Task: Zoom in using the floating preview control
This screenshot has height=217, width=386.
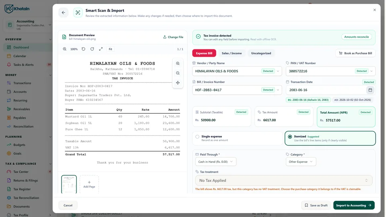Action: [x=178, y=63]
